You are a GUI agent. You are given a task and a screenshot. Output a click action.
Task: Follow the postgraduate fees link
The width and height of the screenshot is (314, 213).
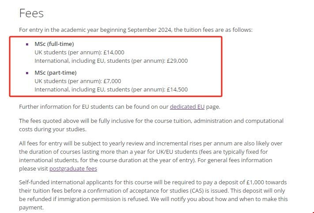click(73, 168)
